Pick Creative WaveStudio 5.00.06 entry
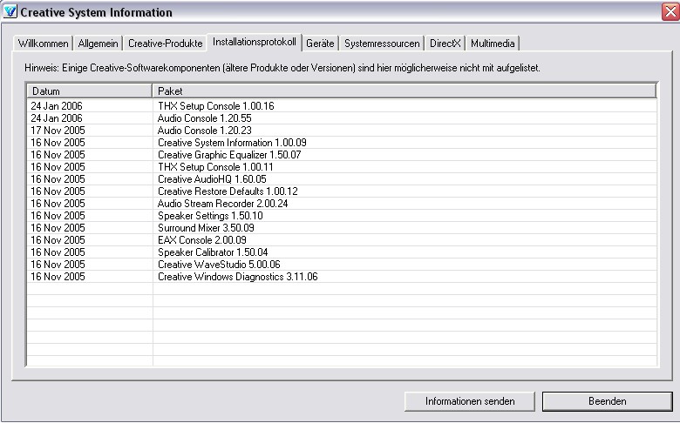The width and height of the screenshot is (680, 423). click(x=342, y=264)
